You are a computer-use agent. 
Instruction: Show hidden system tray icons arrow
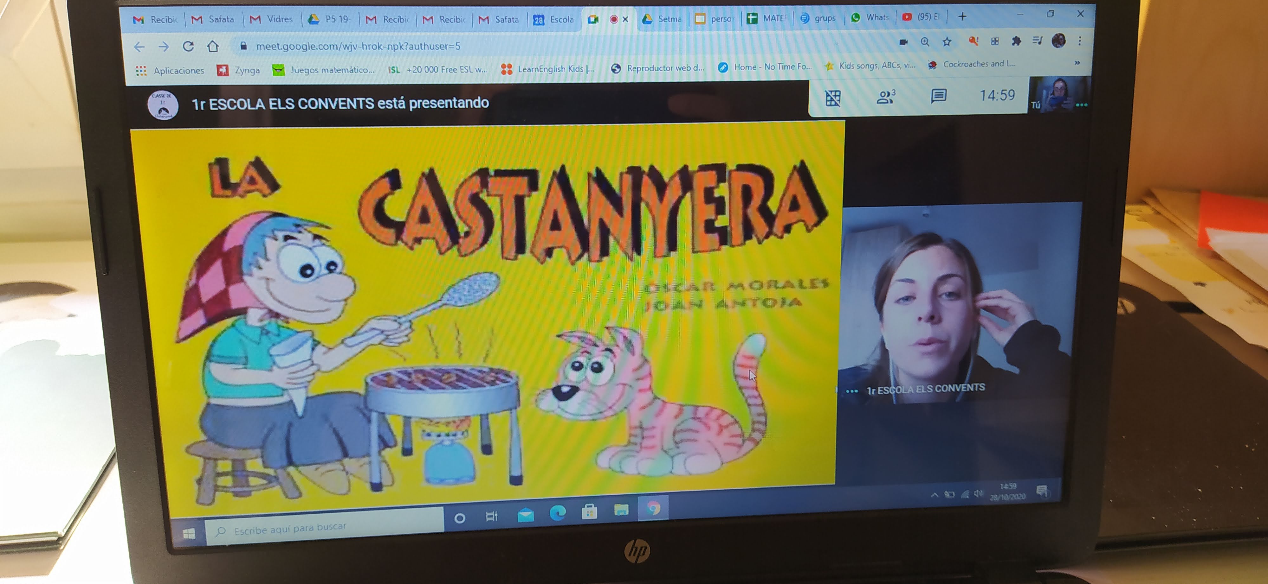click(934, 495)
